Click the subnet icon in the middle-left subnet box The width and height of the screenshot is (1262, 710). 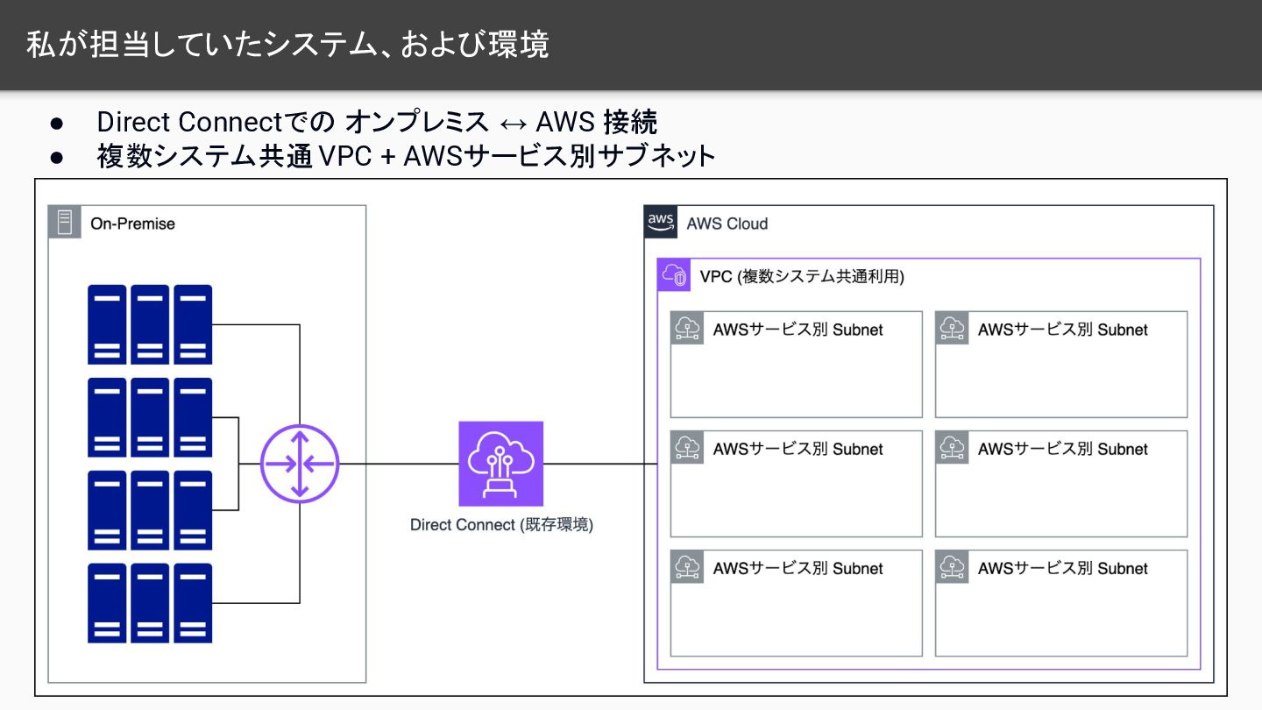coord(688,448)
